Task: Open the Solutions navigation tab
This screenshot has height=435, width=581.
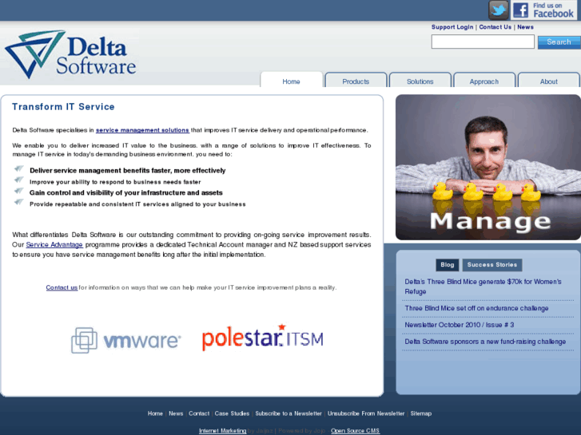Action: 420,81
